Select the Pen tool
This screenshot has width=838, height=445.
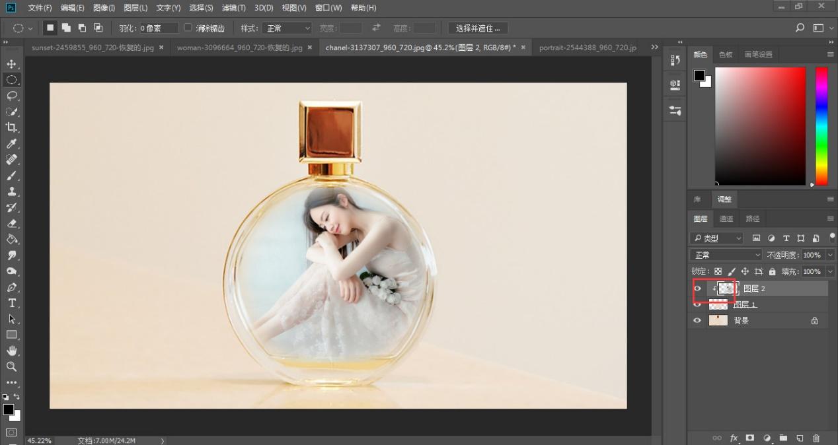click(x=11, y=287)
